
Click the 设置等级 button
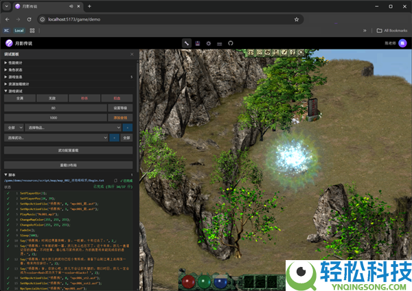(x=120, y=108)
